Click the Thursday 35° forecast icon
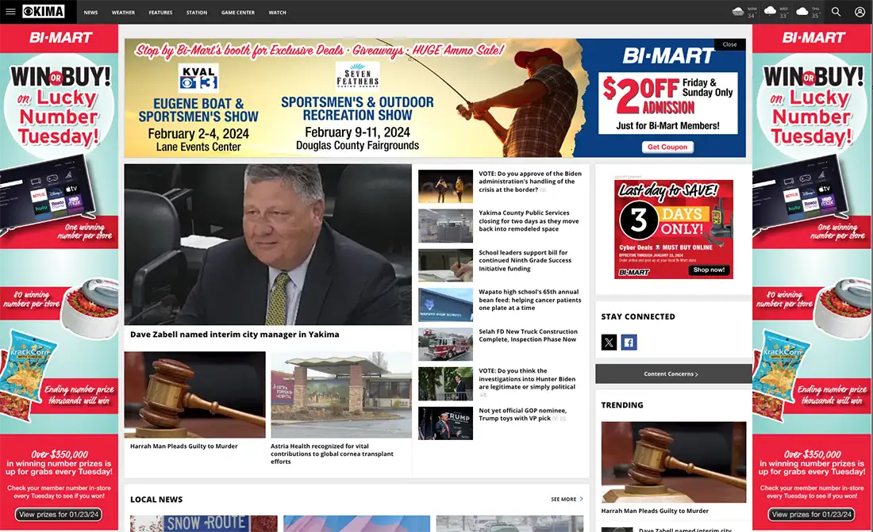This screenshot has width=873, height=532. (x=802, y=11)
